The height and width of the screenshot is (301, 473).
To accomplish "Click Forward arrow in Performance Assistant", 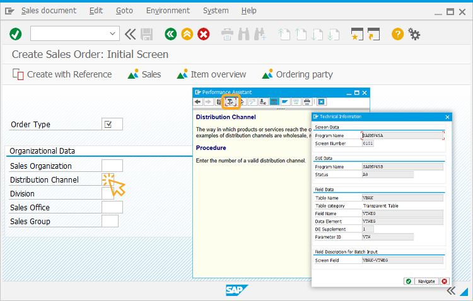I will 208,102.
